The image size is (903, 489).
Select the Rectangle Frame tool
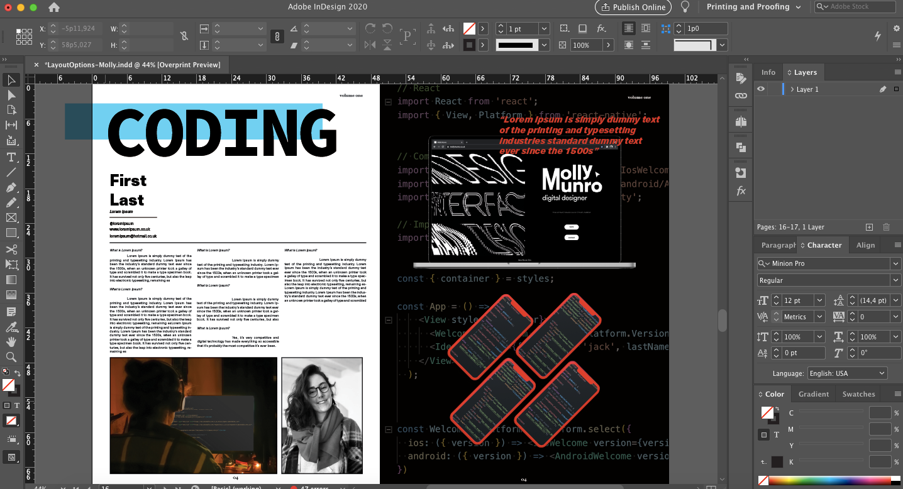(x=11, y=218)
